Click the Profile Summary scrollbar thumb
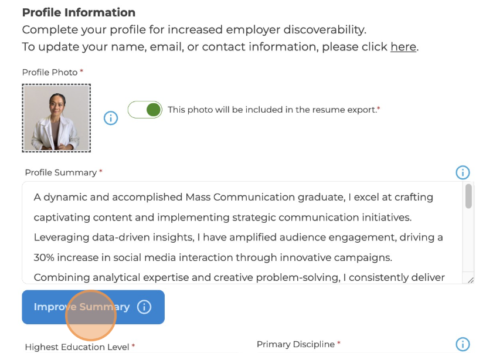Image resolution: width=503 pixels, height=353 pixels. [468, 196]
